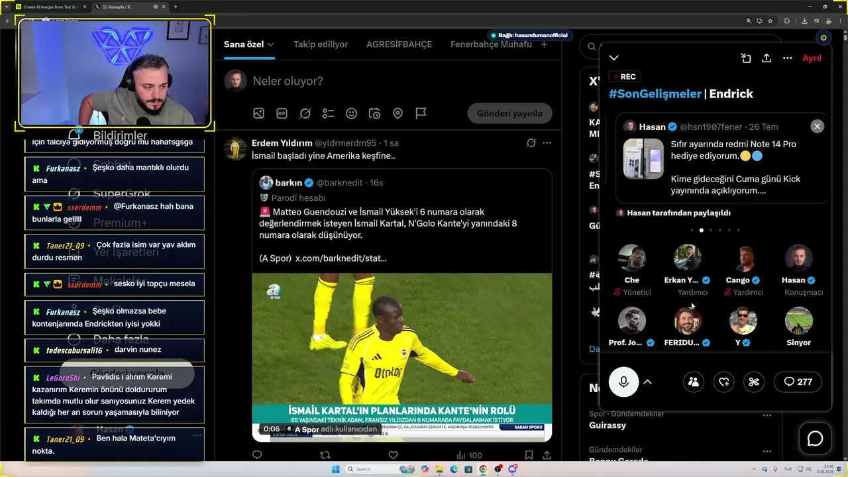Open Che's host avatar in the Space
This screenshot has width=848, height=477.
[632, 258]
